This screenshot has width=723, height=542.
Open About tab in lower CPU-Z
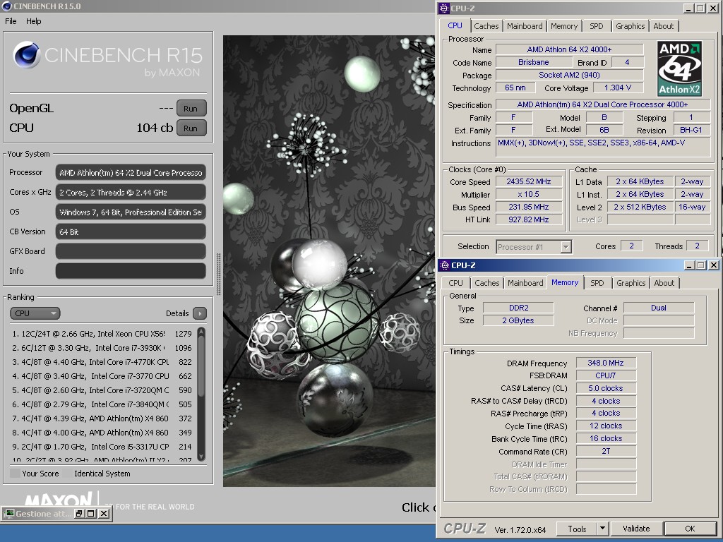[664, 283]
